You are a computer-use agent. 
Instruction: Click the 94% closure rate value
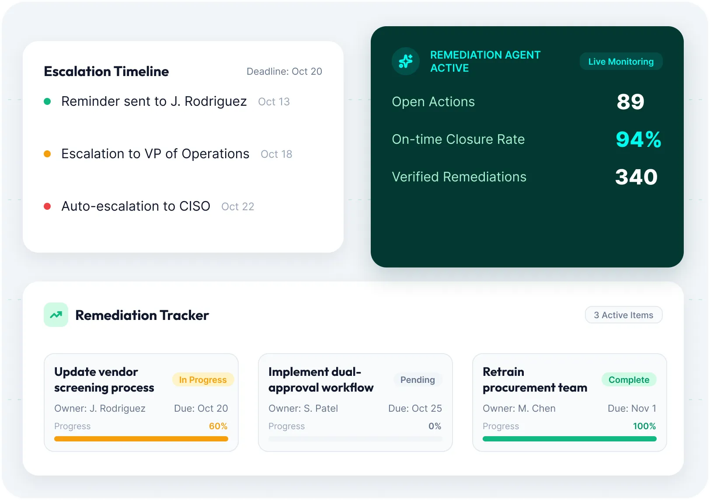tap(638, 139)
